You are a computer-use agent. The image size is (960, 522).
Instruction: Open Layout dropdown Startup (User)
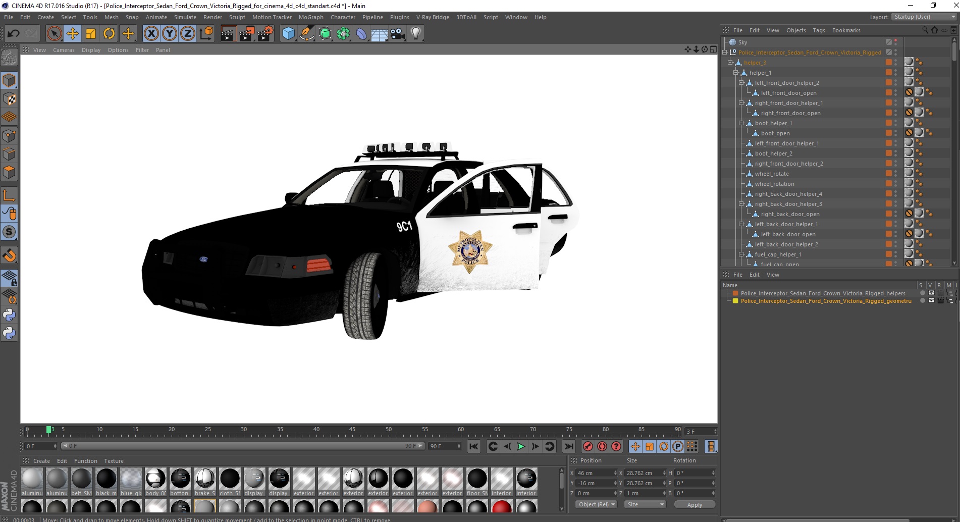[x=924, y=17]
